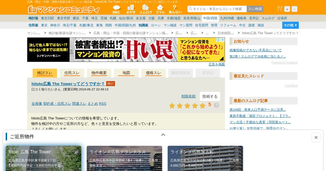
Task: Open the さがす search icon
Action: coord(131,9)
